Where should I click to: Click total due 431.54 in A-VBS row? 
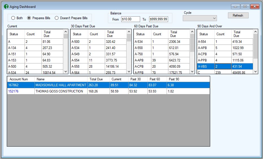pos(242,67)
